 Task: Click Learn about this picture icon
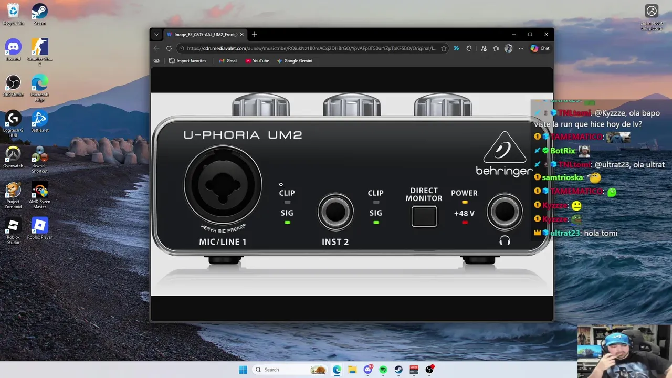pos(652,18)
